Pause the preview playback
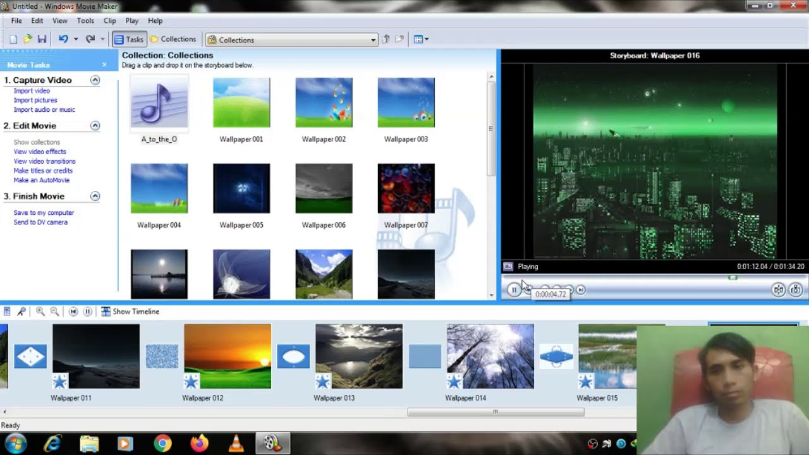Screen dimensions: 809x455 click(514, 290)
